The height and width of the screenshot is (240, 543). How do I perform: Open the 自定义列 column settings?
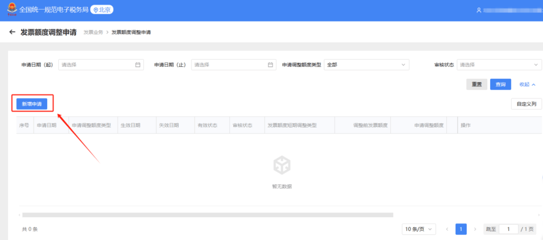[526, 104]
